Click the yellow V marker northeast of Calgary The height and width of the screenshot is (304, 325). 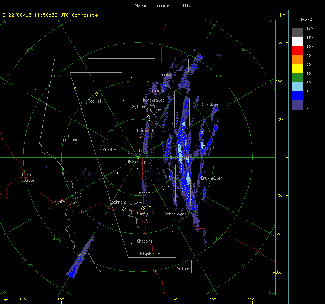point(150,207)
